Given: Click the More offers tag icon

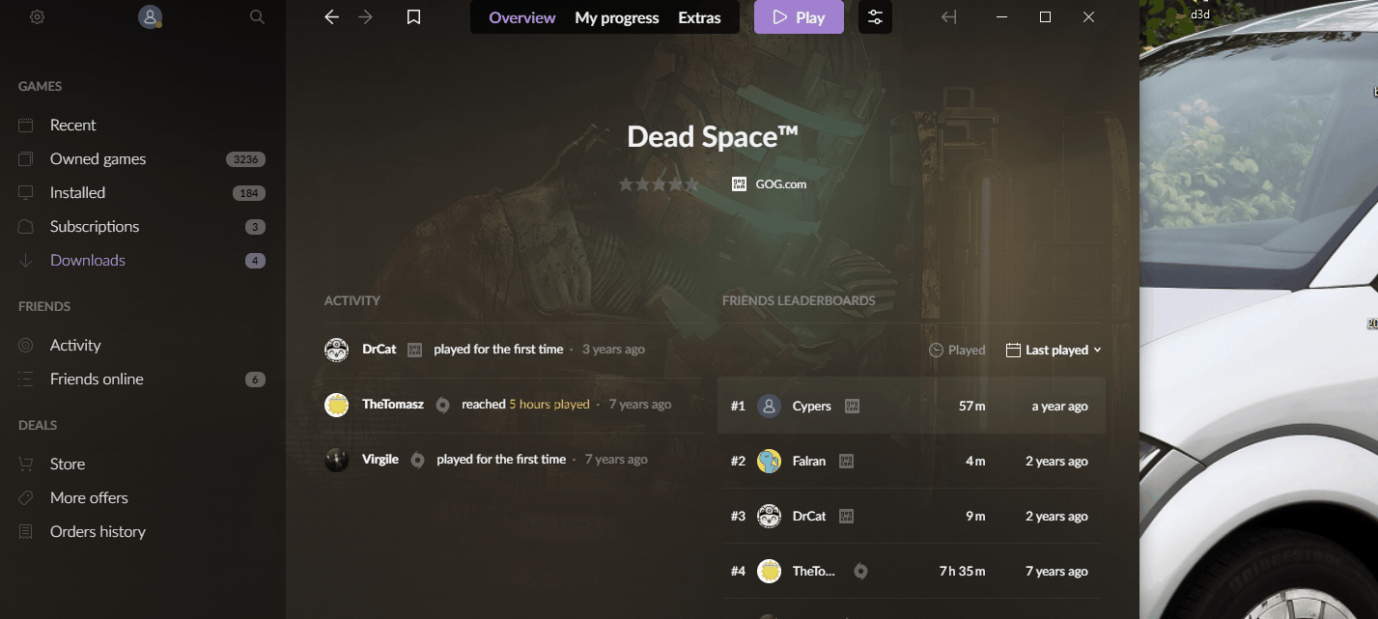Looking at the screenshot, I should tap(26, 497).
